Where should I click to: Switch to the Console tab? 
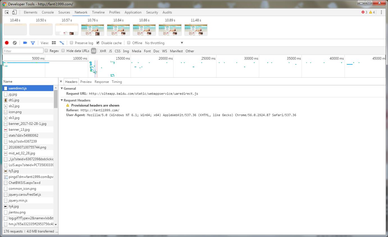(48, 12)
